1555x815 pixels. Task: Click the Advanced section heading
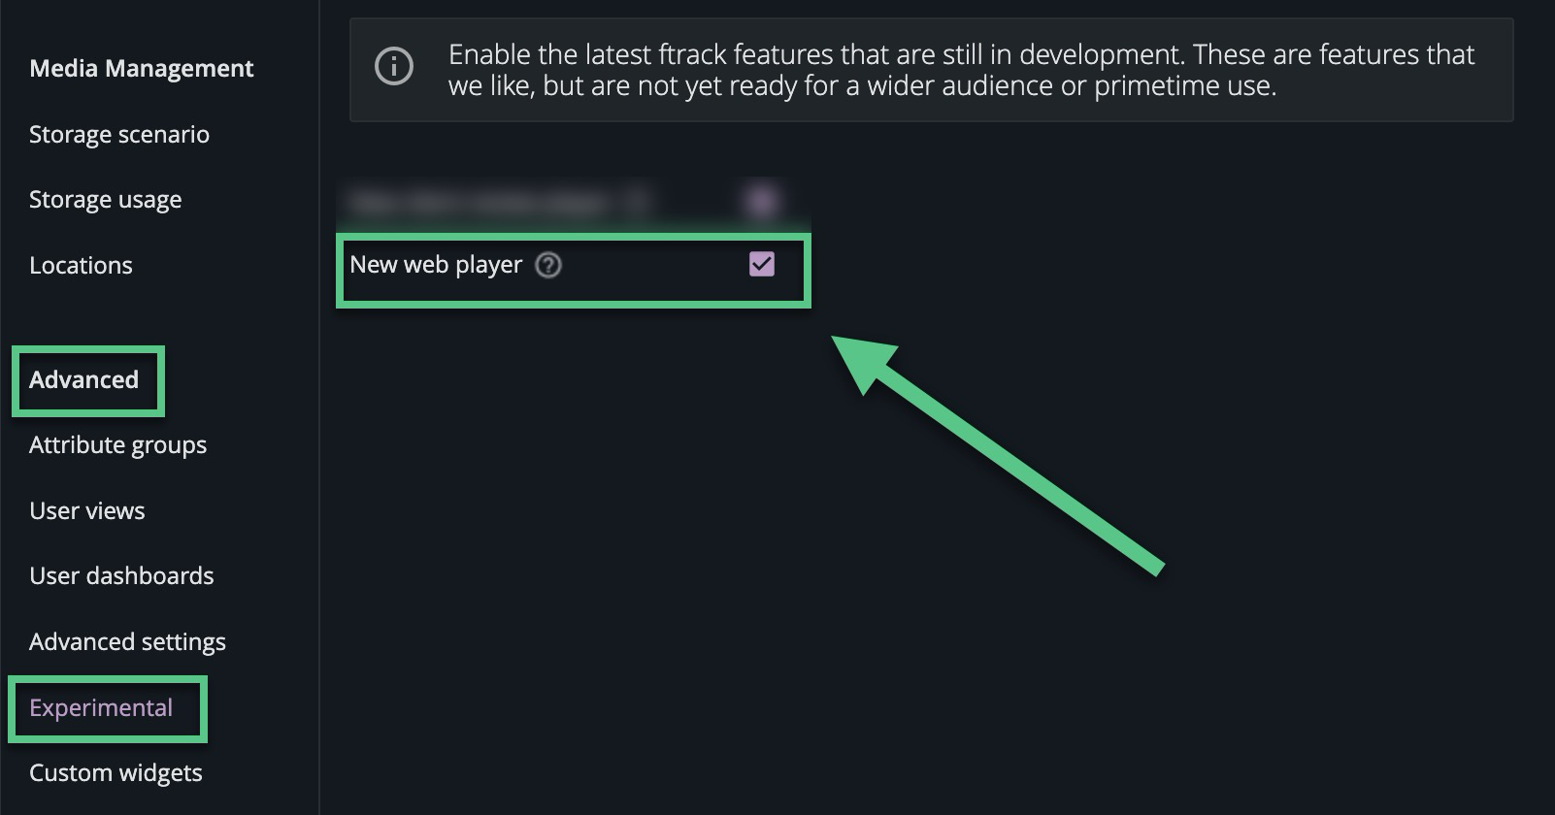pos(83,379)
